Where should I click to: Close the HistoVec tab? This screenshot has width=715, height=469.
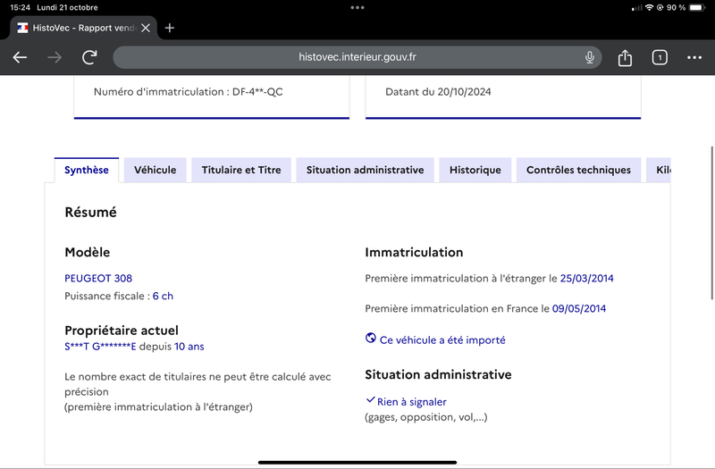[x=146, y=29]
